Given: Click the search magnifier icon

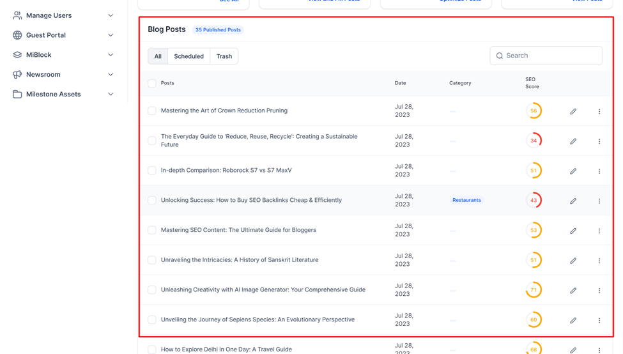Looking at the screenshot, I should click(x=500, y=56).
